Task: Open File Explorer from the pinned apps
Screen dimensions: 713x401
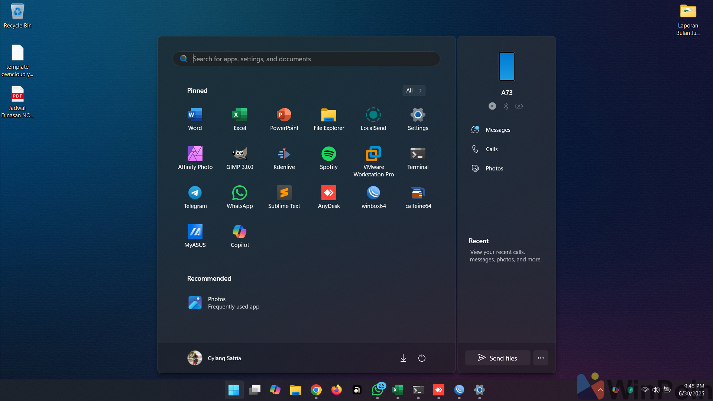Action: (x=329, y=119)
